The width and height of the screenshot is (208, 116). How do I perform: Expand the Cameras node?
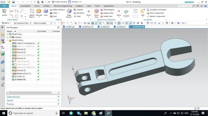click(x=8, y=37)
